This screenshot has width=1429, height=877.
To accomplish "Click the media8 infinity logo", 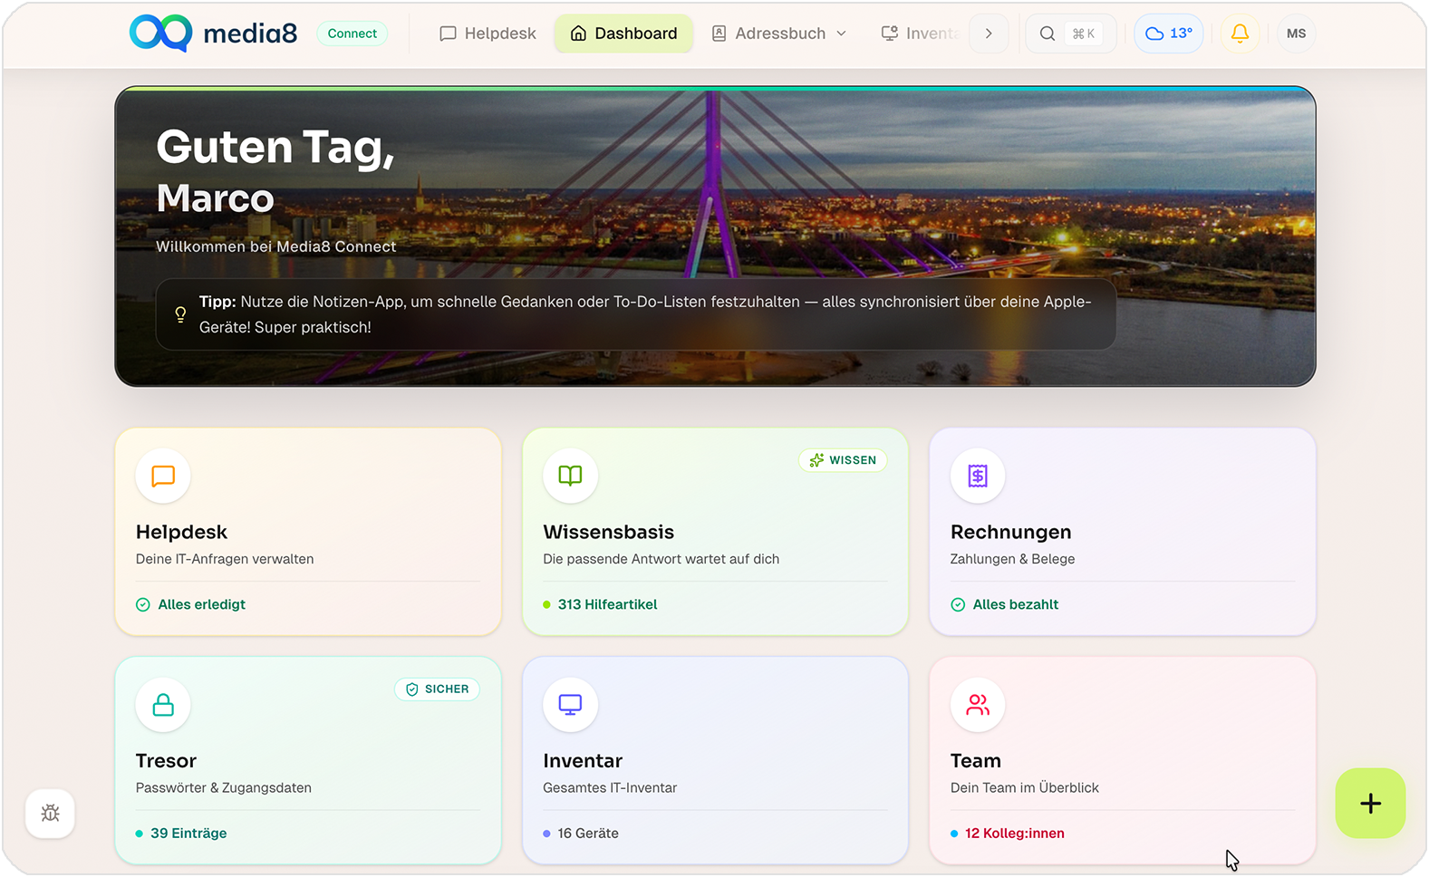I will tap(160, 33).
